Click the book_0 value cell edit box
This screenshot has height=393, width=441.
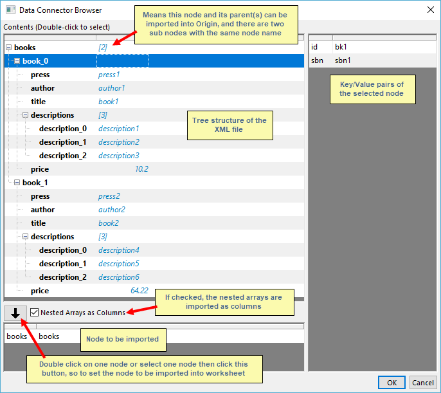tap(123, 60)
